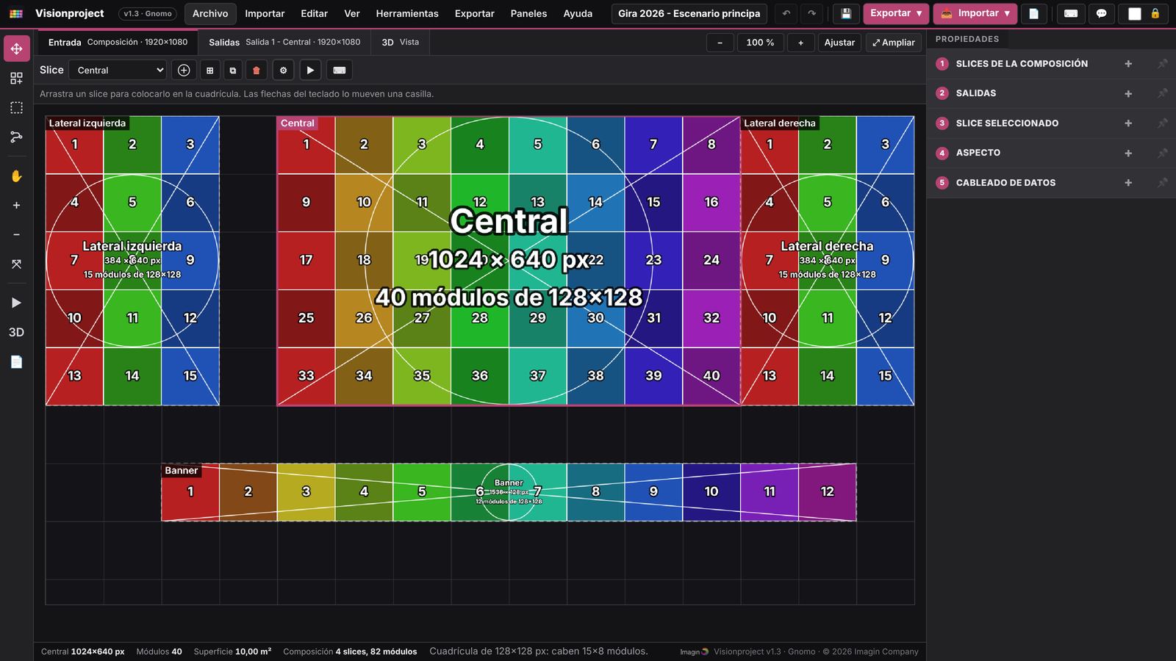Open the Herramientas menu
The width and height of the screenshot is (1176, 661).
point(407,13)
